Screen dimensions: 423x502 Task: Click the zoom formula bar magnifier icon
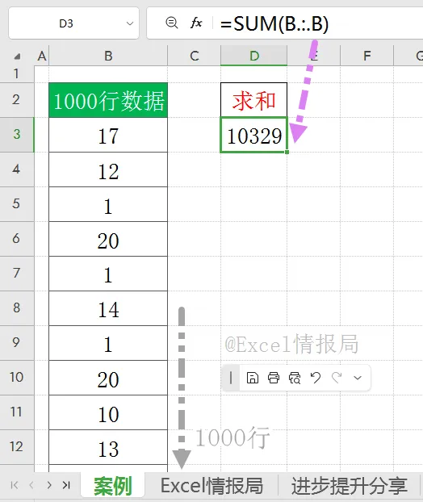point(172,23)
